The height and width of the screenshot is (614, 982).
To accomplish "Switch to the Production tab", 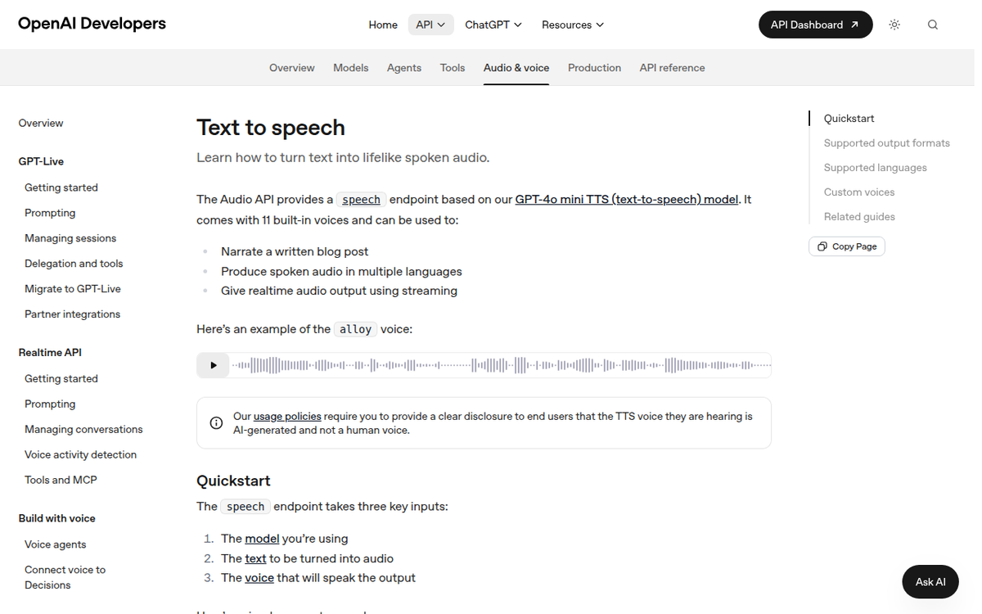I will coord(594,68).
